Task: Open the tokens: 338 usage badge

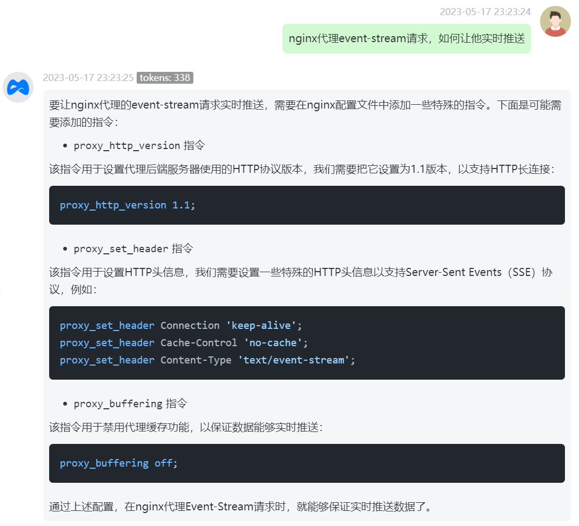Action: 165,78
